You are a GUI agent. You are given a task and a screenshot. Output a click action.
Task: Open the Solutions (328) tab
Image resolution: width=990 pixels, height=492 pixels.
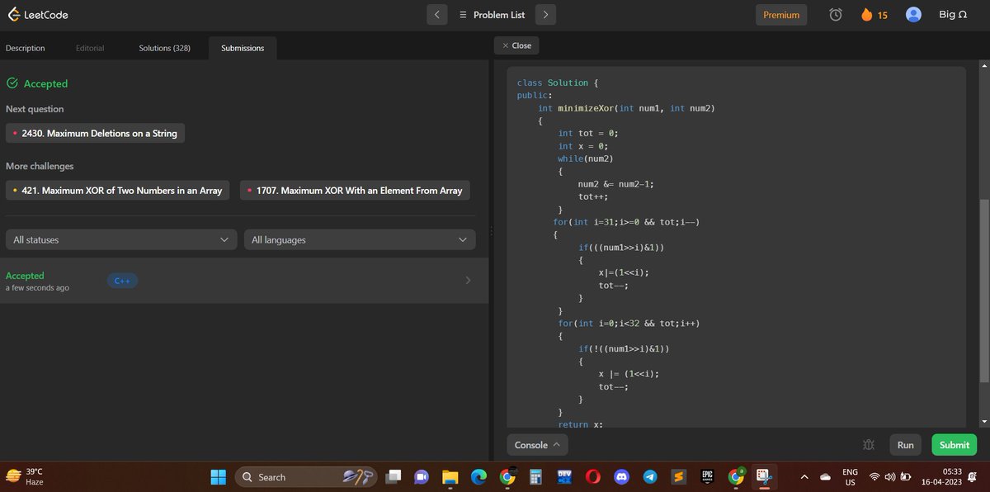pos(165,48)
